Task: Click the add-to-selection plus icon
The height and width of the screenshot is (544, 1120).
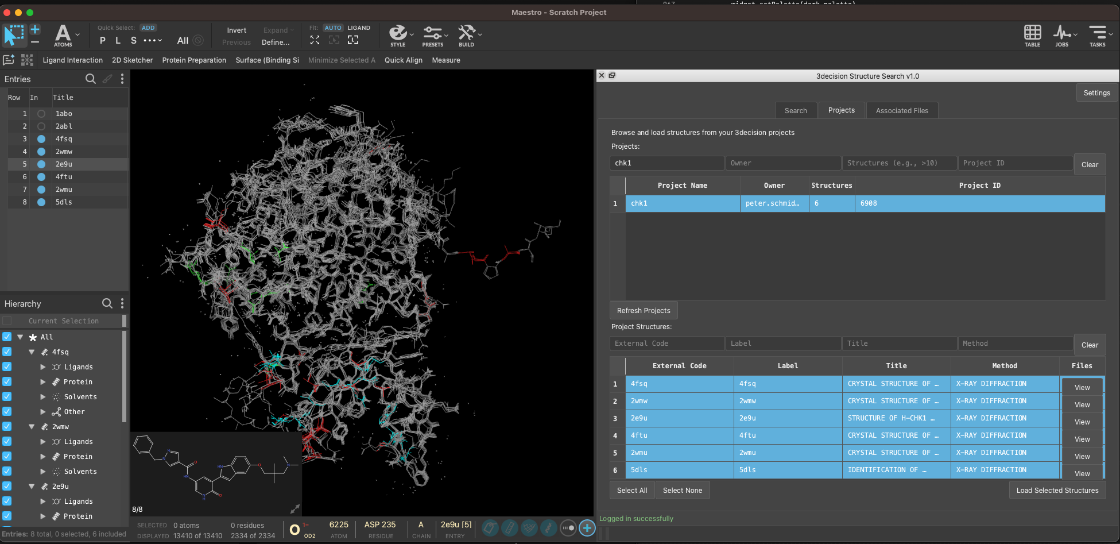Action: coord(35,29)
